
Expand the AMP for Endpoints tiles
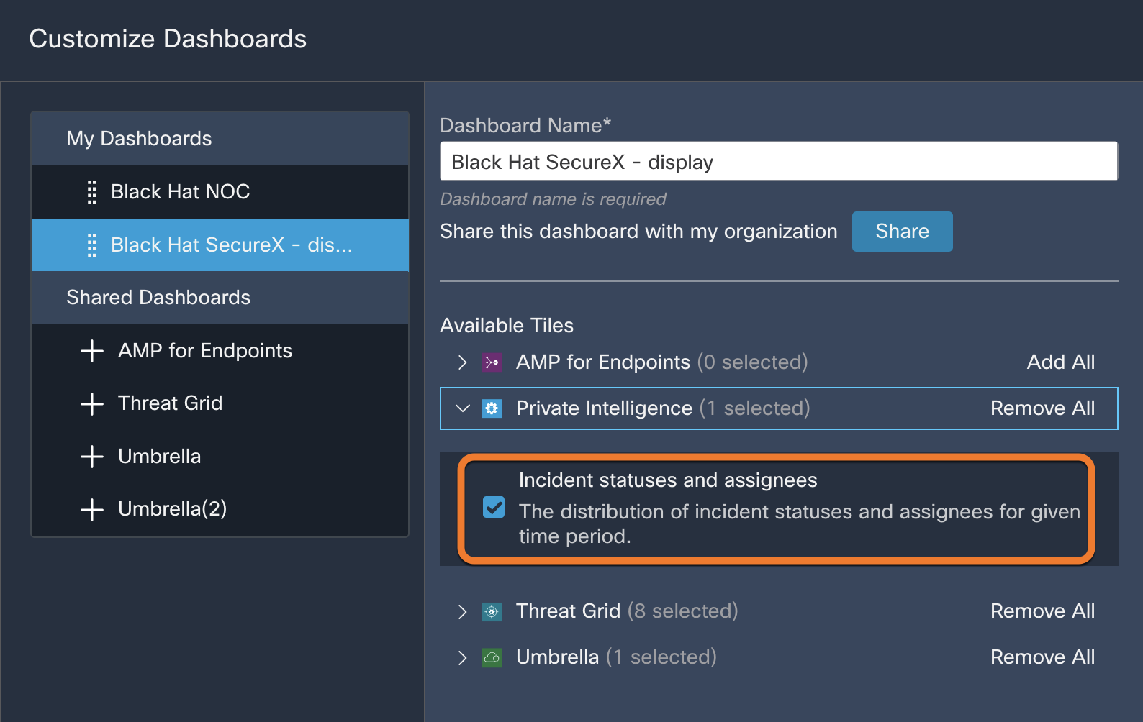463,362
